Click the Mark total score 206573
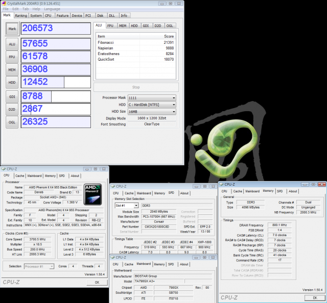 (x=56, y=29)
